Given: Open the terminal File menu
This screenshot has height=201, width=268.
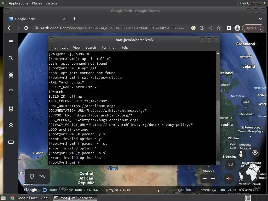Looking at the screenshot, I should click(53, 48).
